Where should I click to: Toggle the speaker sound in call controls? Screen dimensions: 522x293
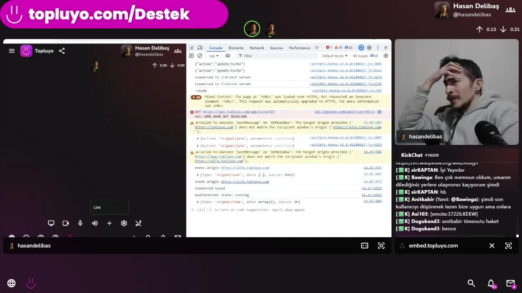click(x=95, y=223)
